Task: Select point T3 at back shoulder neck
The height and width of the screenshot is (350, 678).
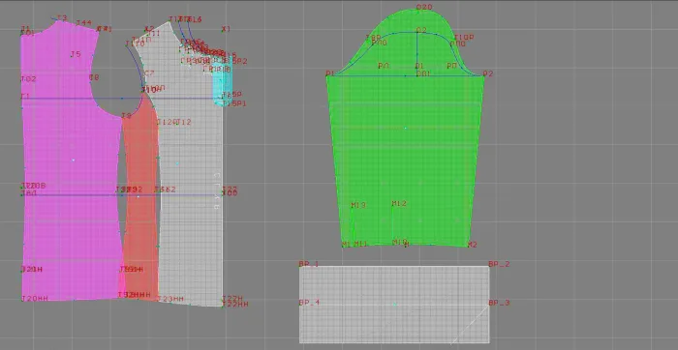Action: pos(62,18)
